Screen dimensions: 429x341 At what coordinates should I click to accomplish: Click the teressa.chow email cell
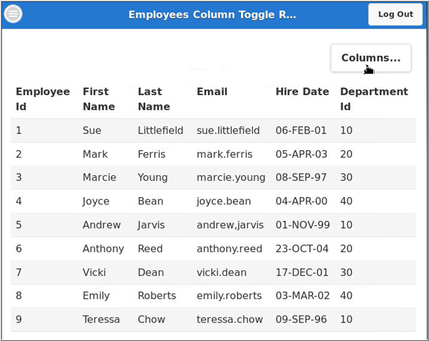click(x=230, y=319)
